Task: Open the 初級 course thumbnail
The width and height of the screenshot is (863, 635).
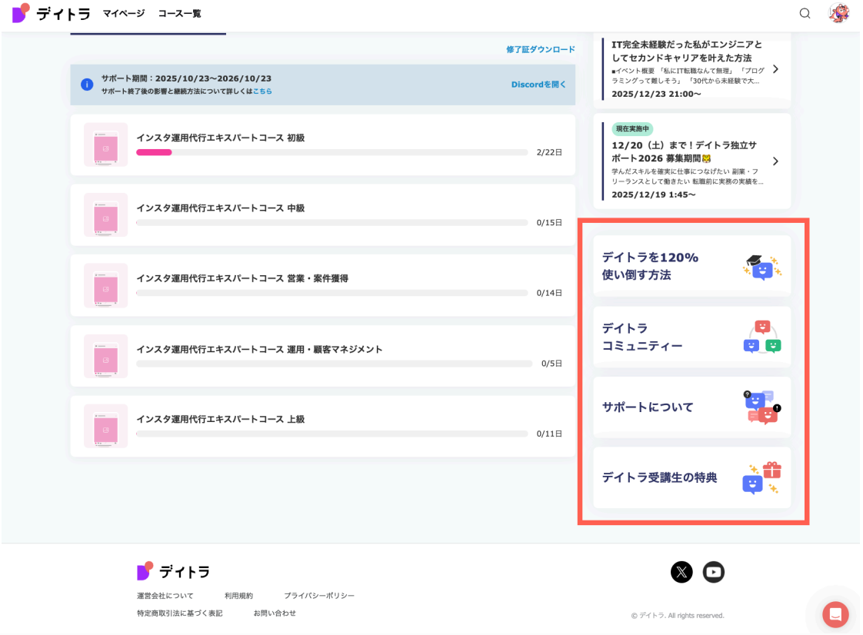Action: coord(105,145)
